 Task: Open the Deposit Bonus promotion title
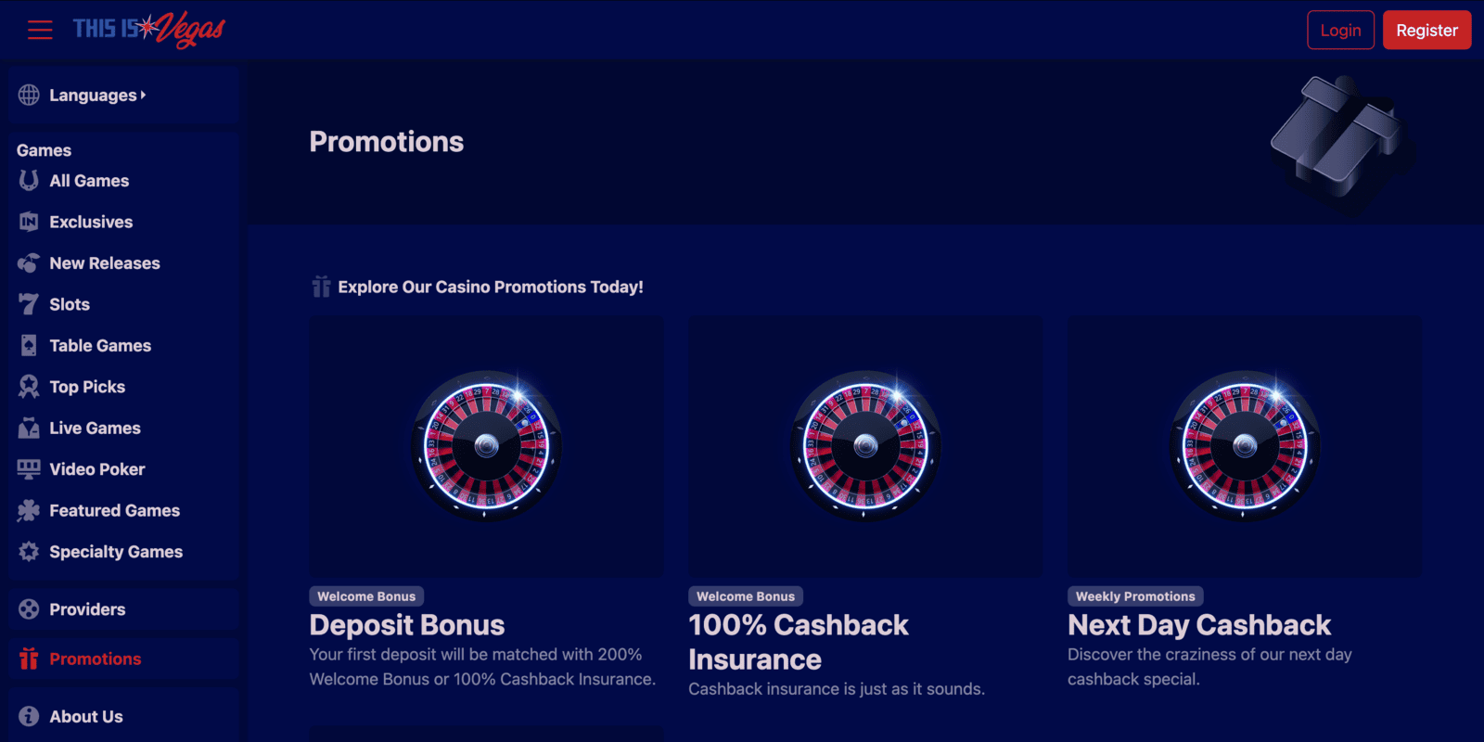tap(406, 625)
